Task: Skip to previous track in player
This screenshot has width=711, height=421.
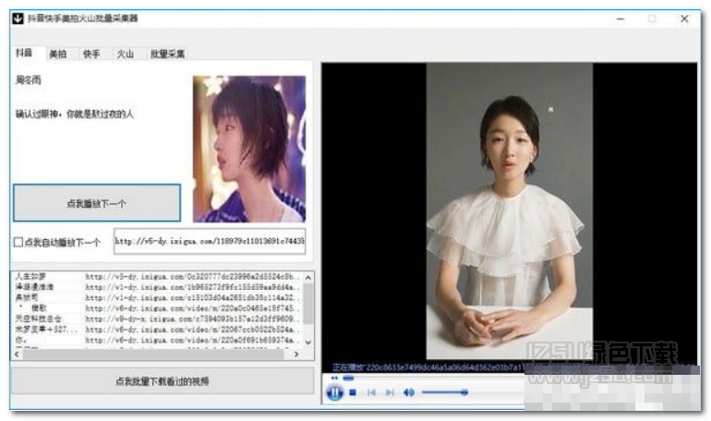Action: click(x=371, y=392)
